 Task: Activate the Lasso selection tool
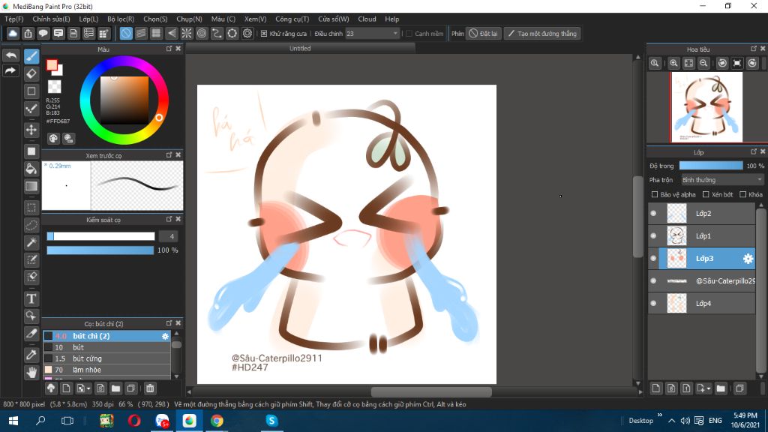[31, 225]
